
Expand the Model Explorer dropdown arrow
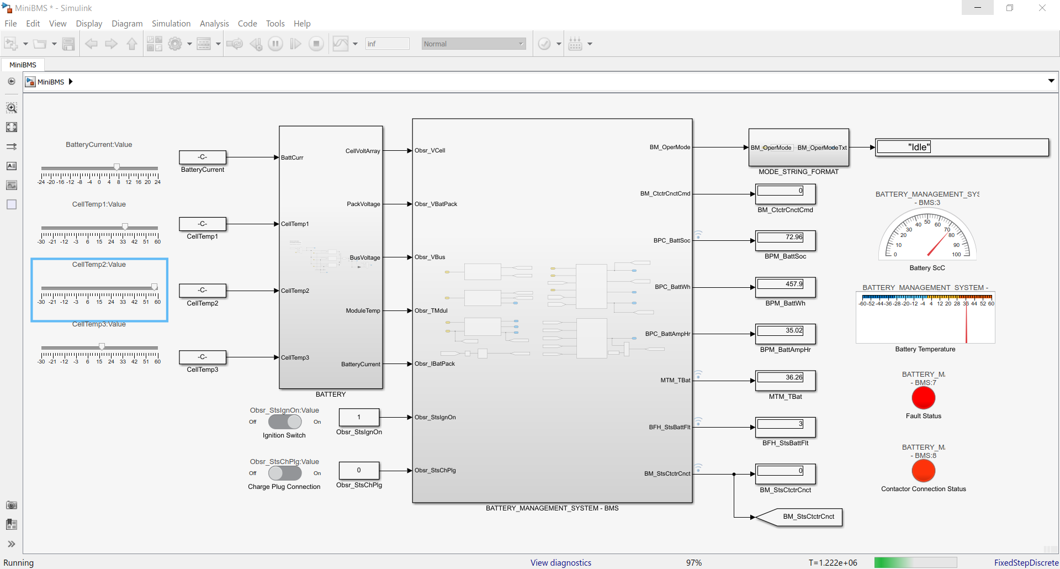coord(218,44)
